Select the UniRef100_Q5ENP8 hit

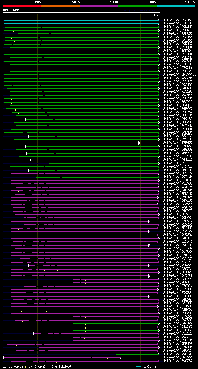(178, 344)
